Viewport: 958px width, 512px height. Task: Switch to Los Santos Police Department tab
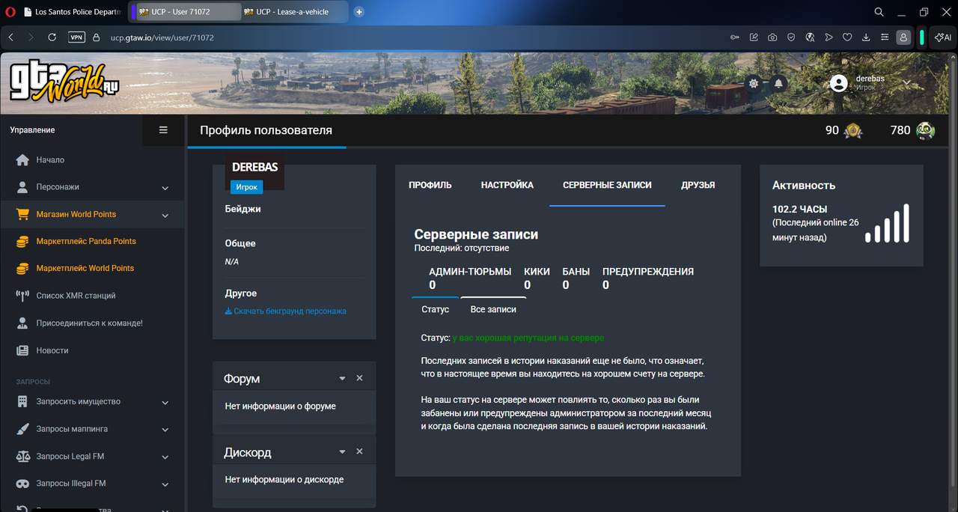[72, 12]
